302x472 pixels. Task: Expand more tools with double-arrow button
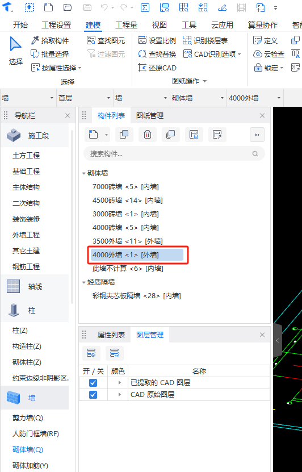click(x=257, y=135)
